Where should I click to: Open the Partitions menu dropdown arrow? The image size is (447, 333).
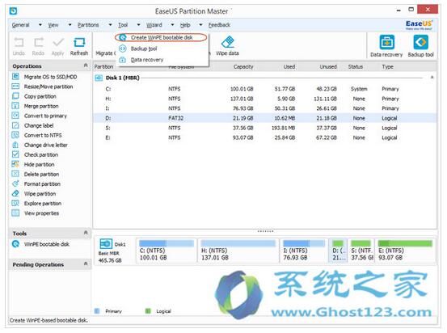pos(110,25)
